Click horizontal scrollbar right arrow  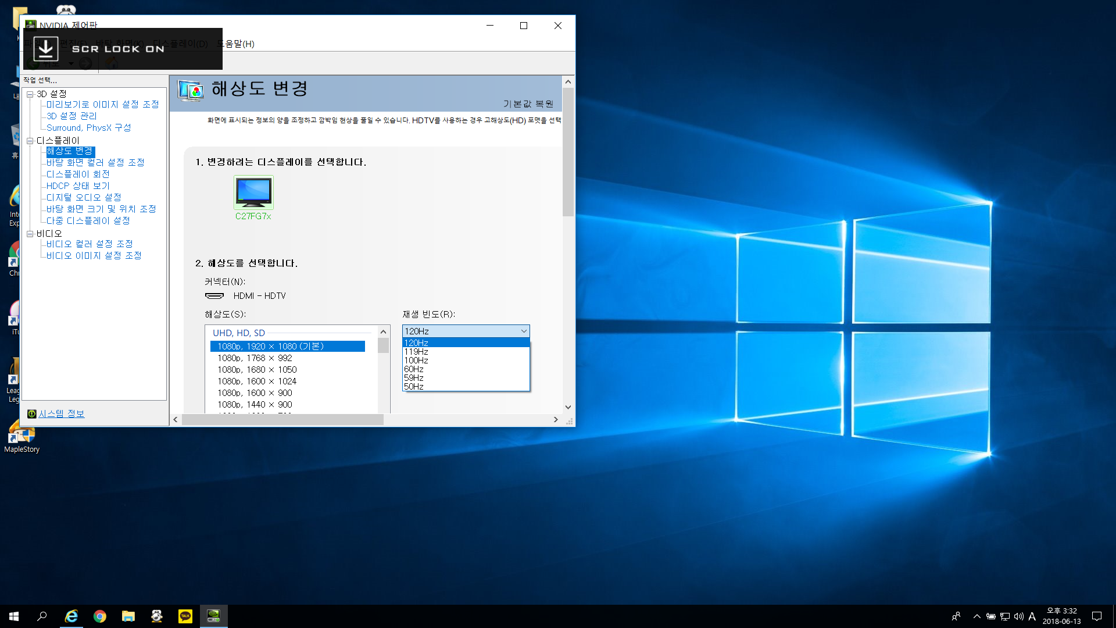click(556, 420)
